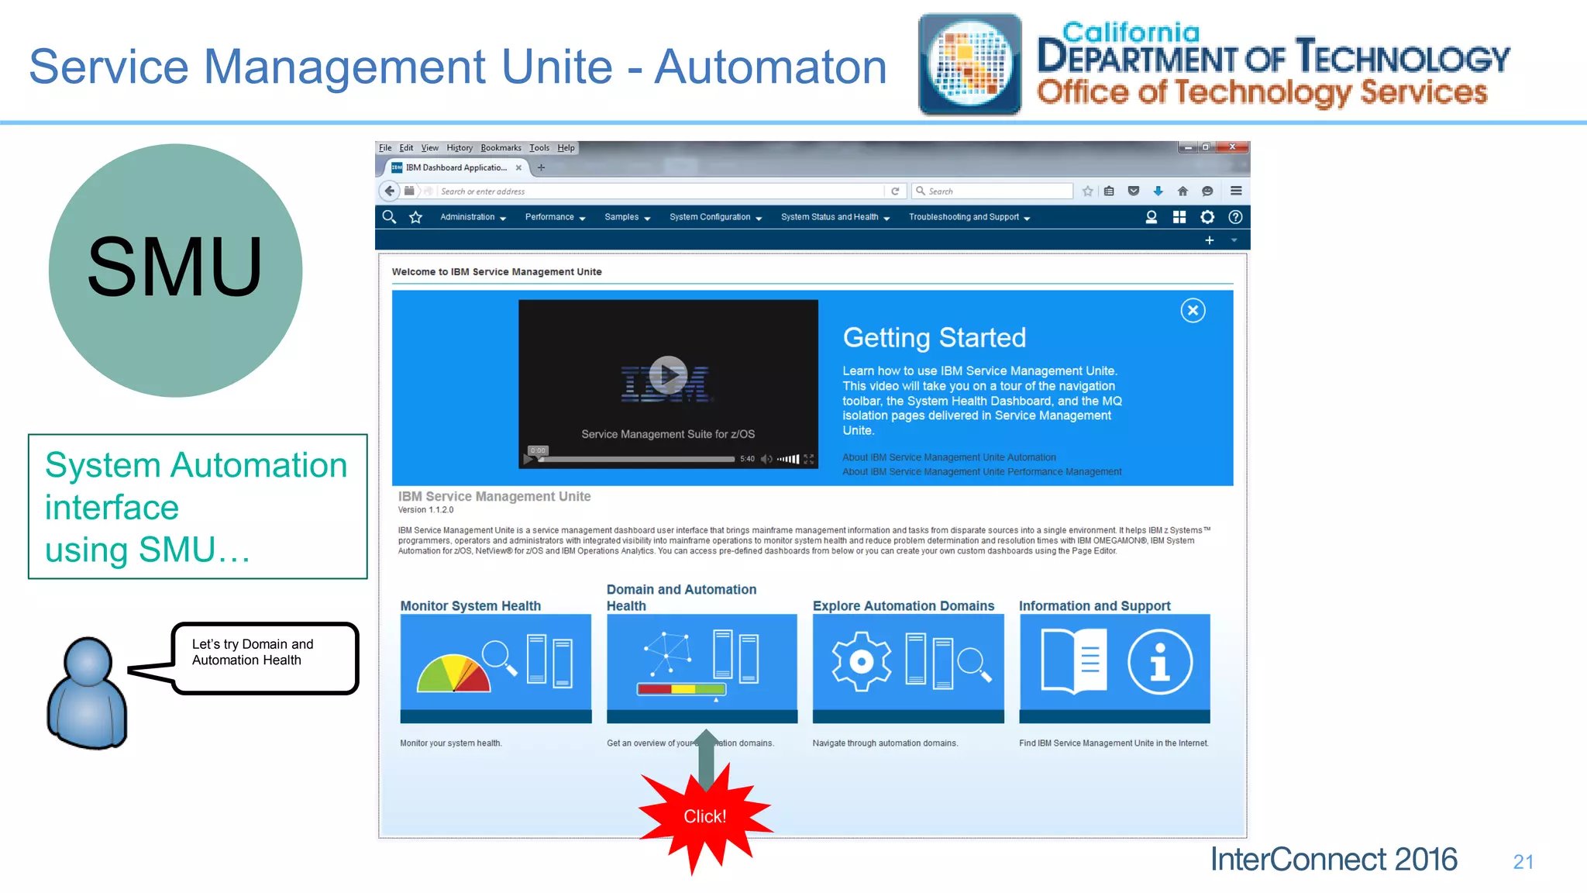Click the video progress bar
1587x893 pixels.
coord(636,459)
